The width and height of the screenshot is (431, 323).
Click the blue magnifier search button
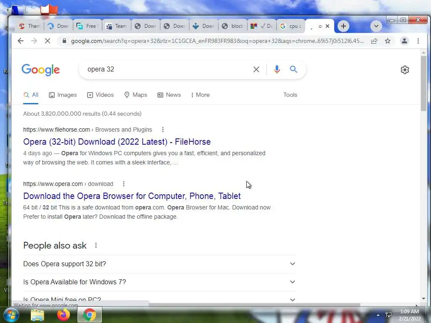pyautogui.click(x=293, y=69)
